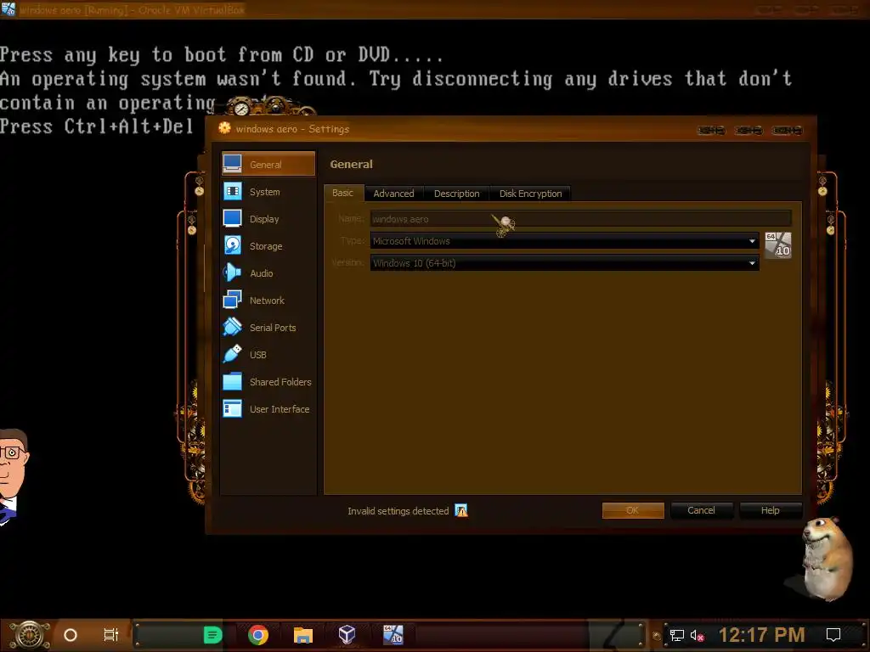Open Task View in taskbar
The height and width of the screenshot is (652, 870).
click(111, 635)
